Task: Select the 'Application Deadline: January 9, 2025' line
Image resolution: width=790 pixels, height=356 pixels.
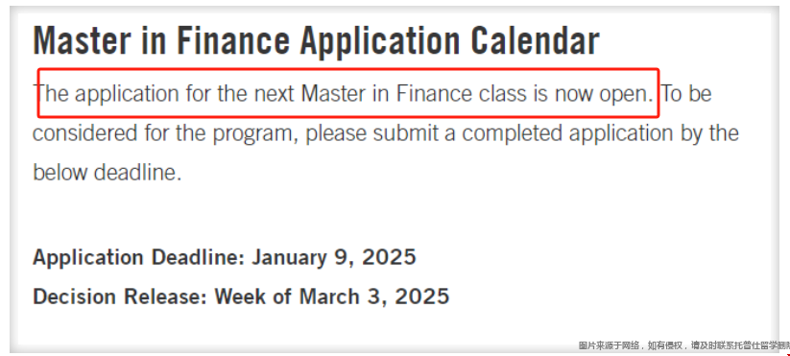Action: (225, 257)
